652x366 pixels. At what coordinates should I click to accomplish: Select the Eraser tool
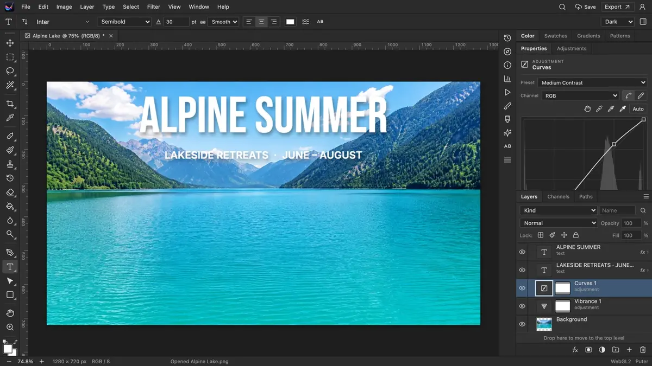(x=10, y=192)
